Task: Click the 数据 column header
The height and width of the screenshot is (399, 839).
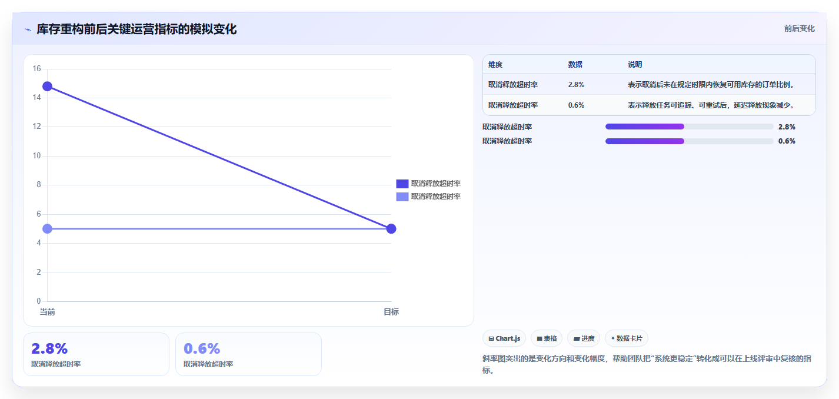Action: click(x=575, y=65)
